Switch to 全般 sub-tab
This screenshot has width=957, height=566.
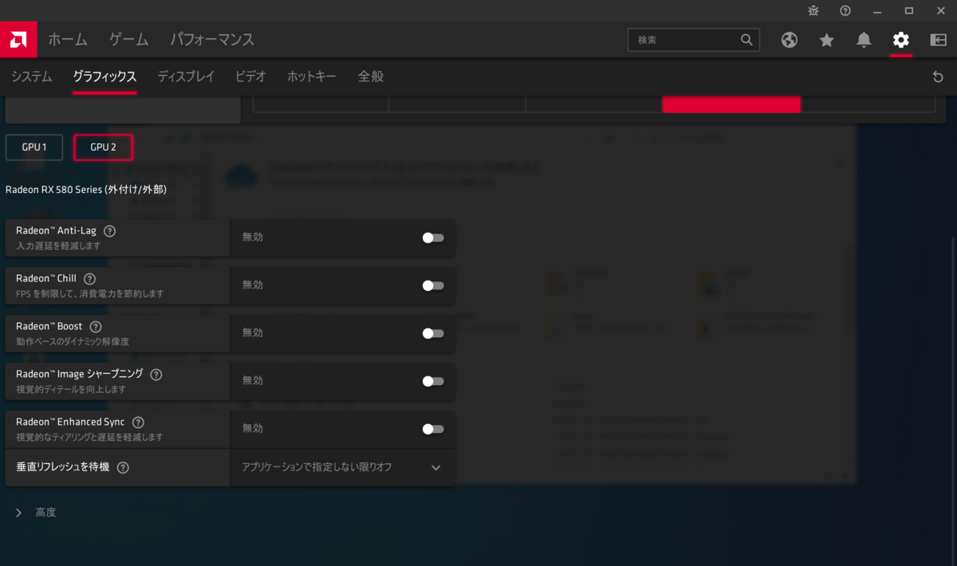[x=371, y=77]
